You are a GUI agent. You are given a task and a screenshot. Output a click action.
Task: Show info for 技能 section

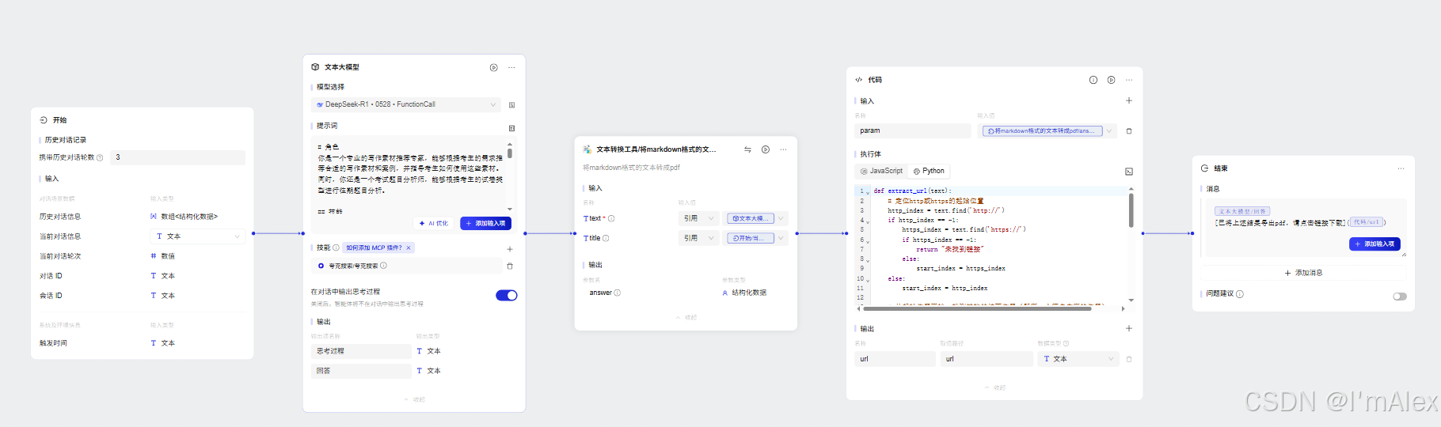[336, 248]
